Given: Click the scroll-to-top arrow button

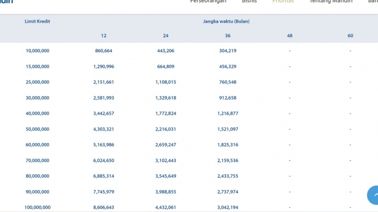Looking at the screenshot, I should point(373,195).
